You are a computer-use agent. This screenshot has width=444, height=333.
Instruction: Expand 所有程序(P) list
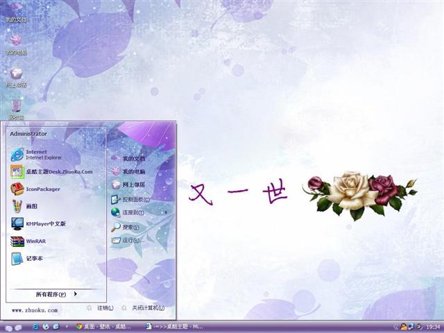[x=56, y=294]
